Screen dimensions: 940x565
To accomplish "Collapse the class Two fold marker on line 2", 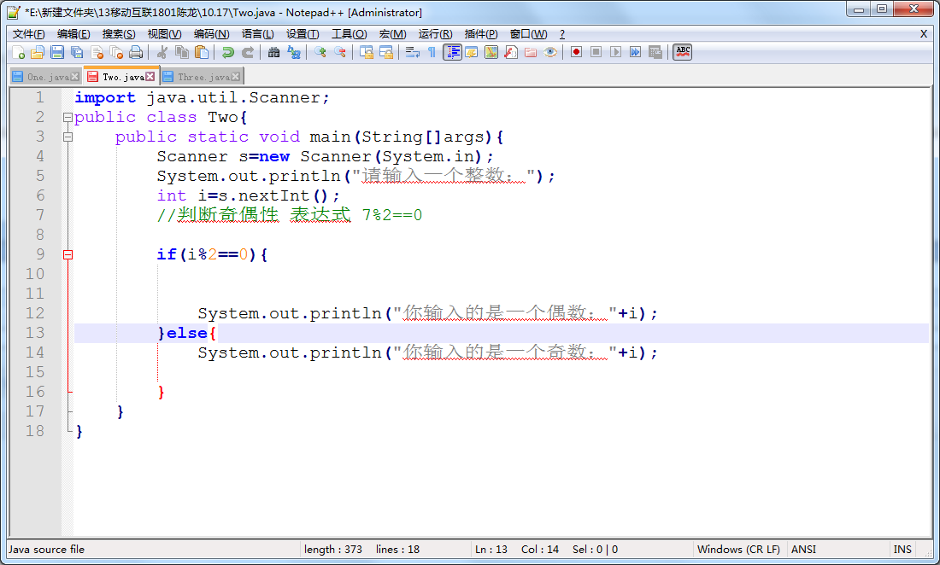I will [x=68, y=117].
